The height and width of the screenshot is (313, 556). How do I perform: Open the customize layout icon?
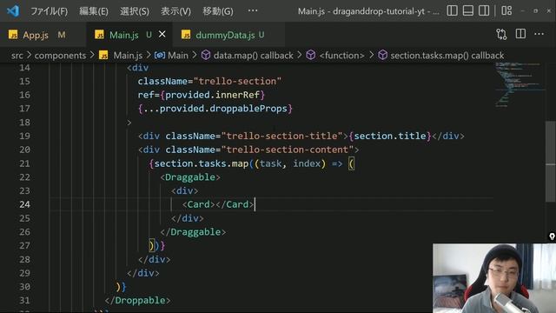tap(506, 10)
